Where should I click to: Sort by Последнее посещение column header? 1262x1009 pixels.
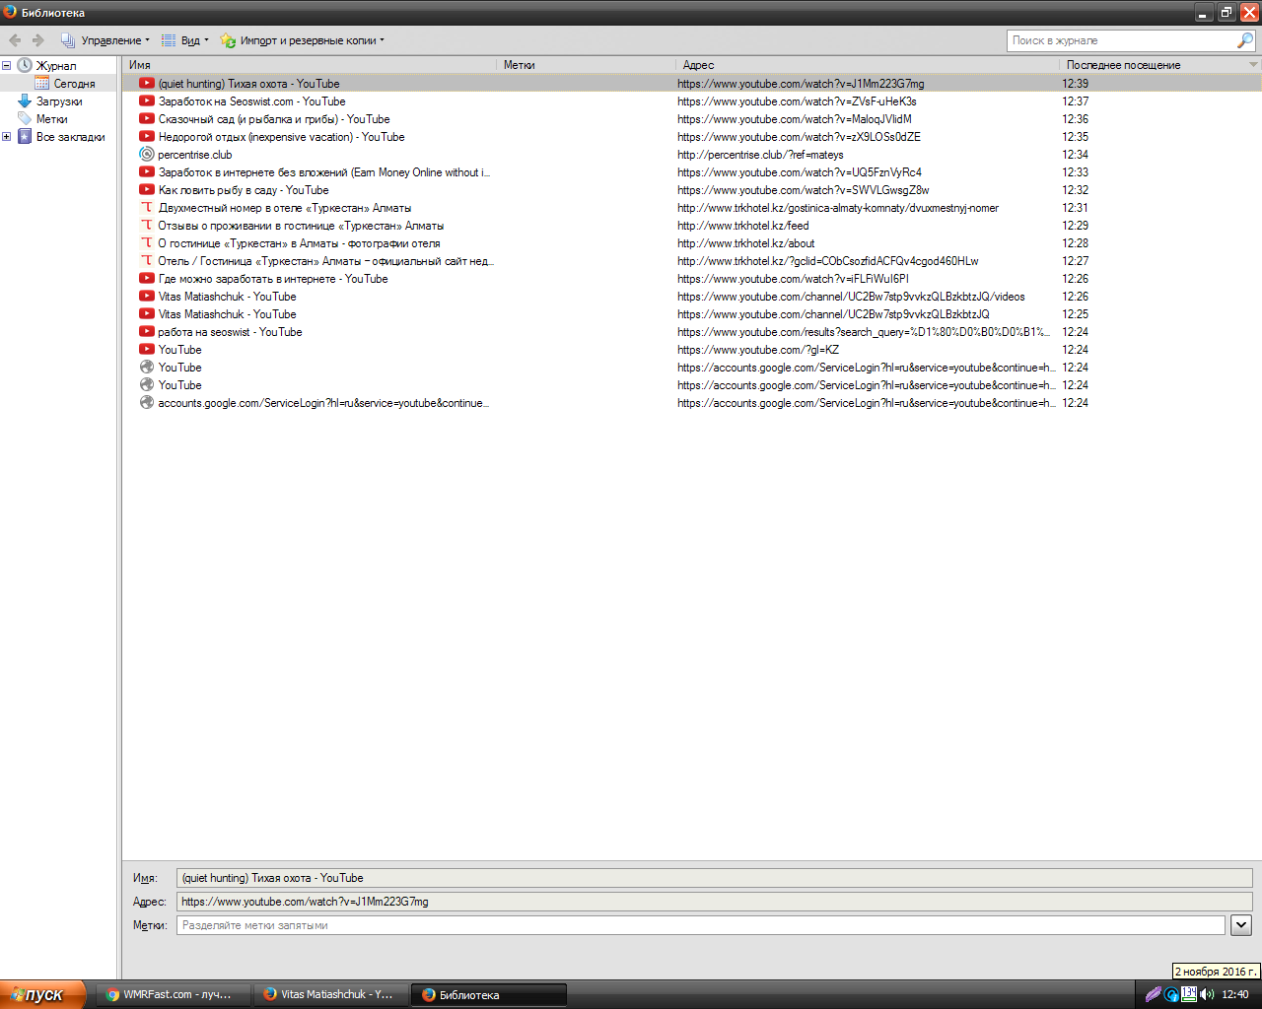1153,65
